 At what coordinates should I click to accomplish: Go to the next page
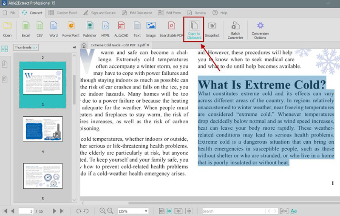pos(54,211)
